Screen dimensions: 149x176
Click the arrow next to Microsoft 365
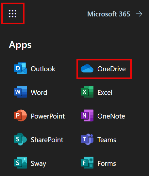click(x=139, y=14)
